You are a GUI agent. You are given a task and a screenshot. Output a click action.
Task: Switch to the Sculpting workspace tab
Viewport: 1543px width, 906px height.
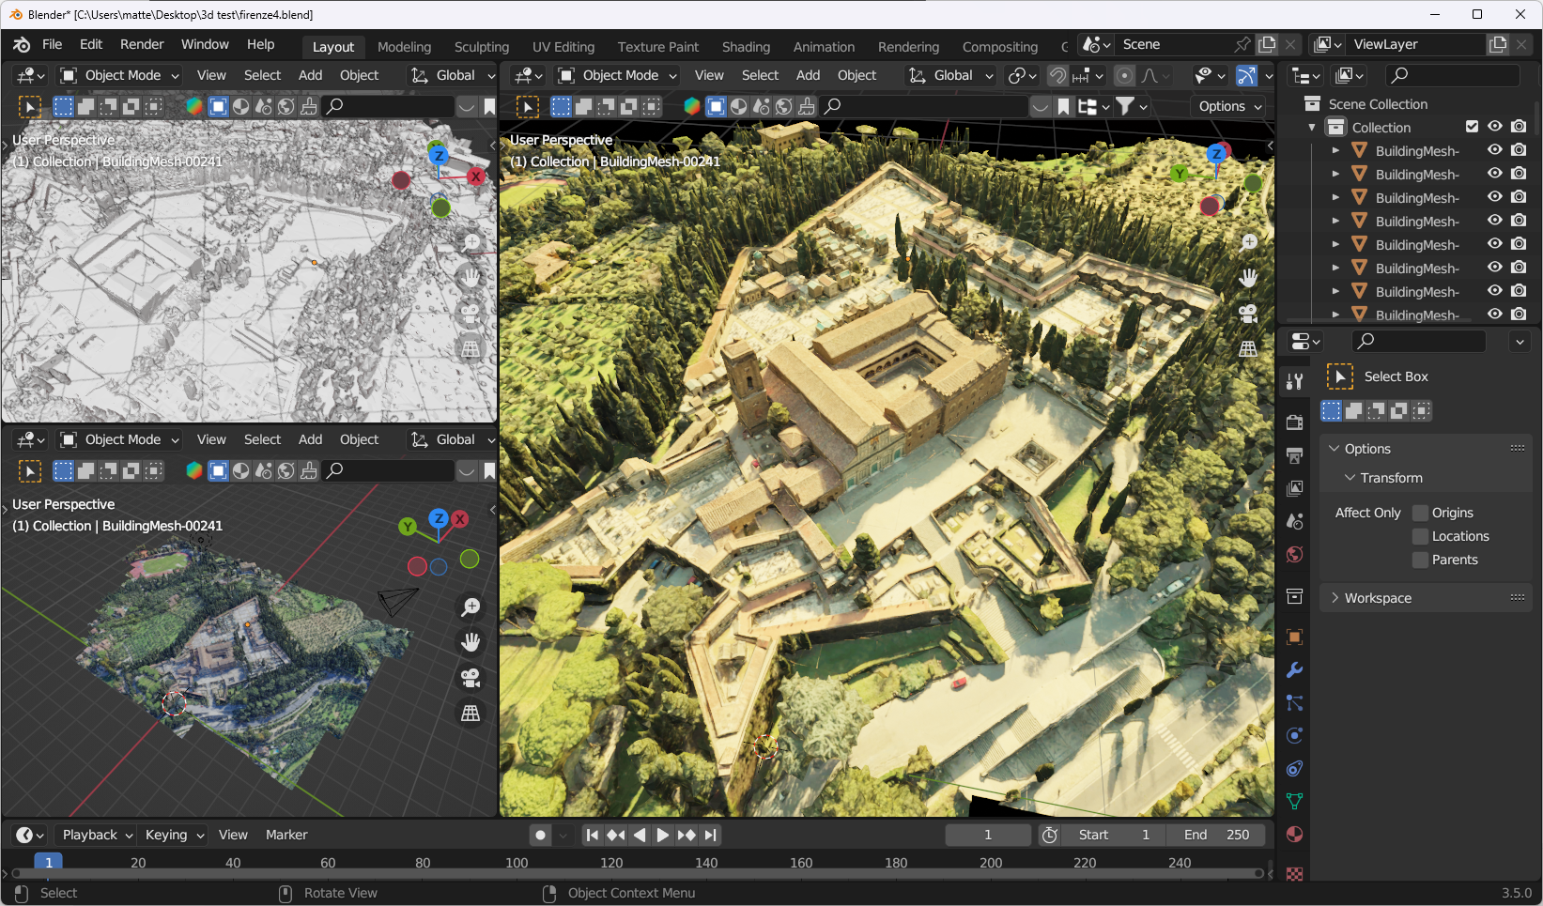coord(482,47)
